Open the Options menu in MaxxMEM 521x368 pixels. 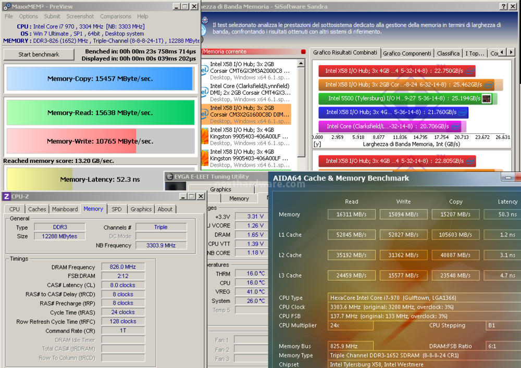[x=28, y=16]
